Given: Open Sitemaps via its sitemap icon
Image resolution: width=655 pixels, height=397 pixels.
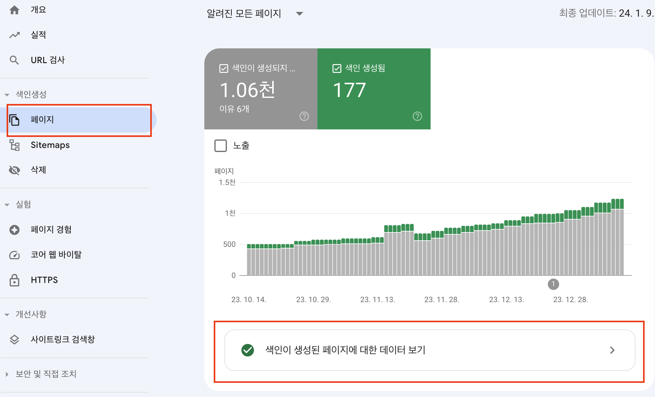Looking at the screenshot, I should coord(14,145).
